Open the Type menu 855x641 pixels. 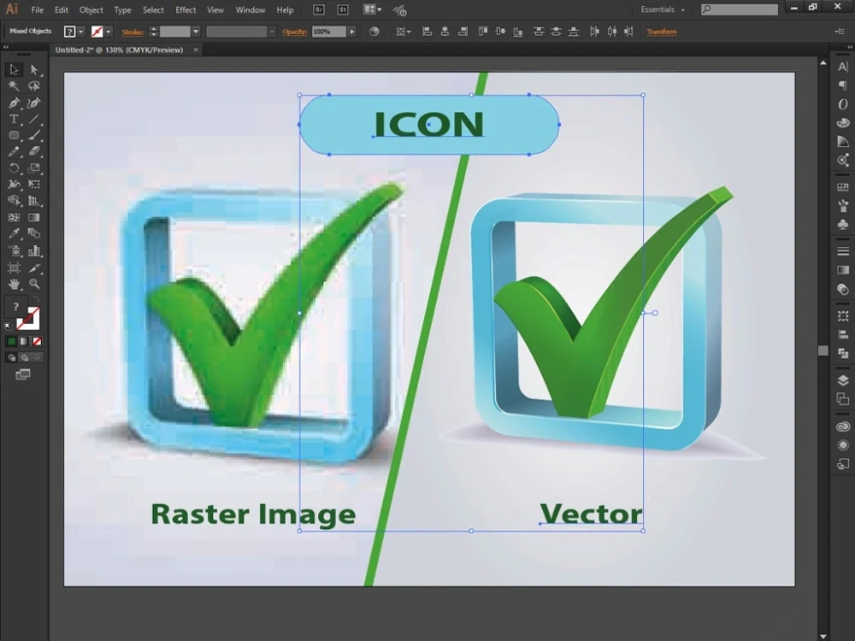point(122,9)
